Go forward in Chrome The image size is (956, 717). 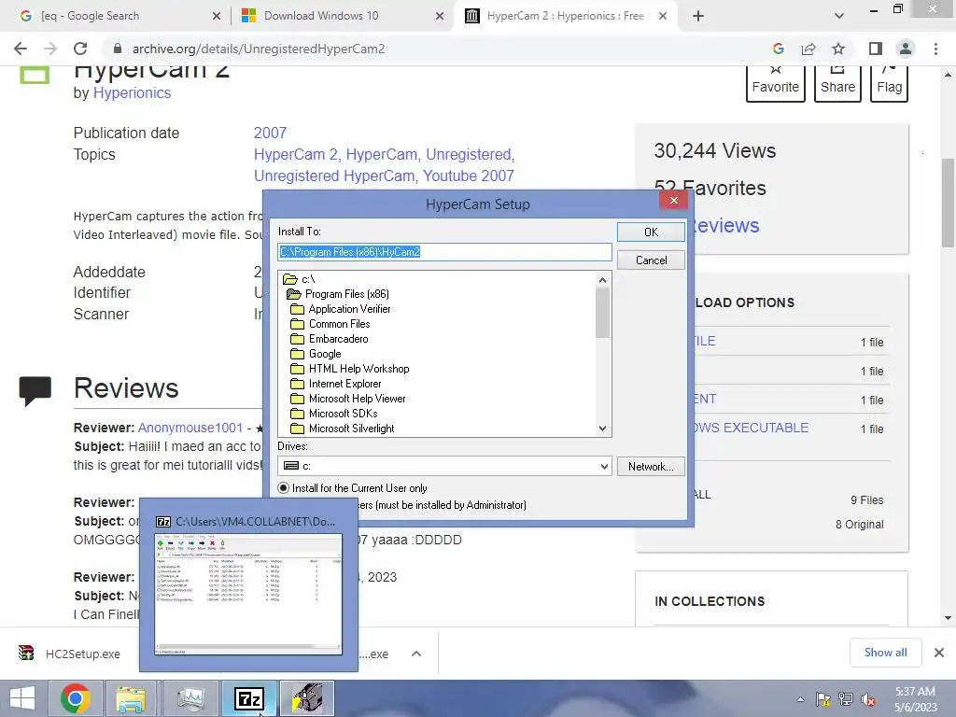coord(50,49)
